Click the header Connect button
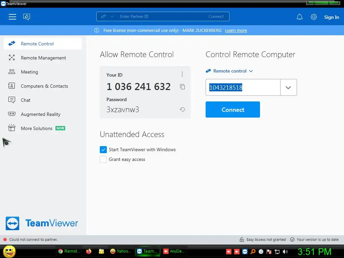Screen dimensions: 344x258 coord(216,16)
